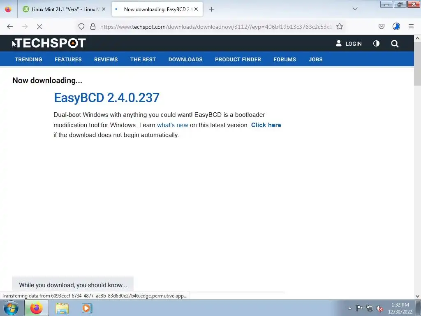Click the Firefox back arrow
The image size is (421, 316).
click(10, 27)
